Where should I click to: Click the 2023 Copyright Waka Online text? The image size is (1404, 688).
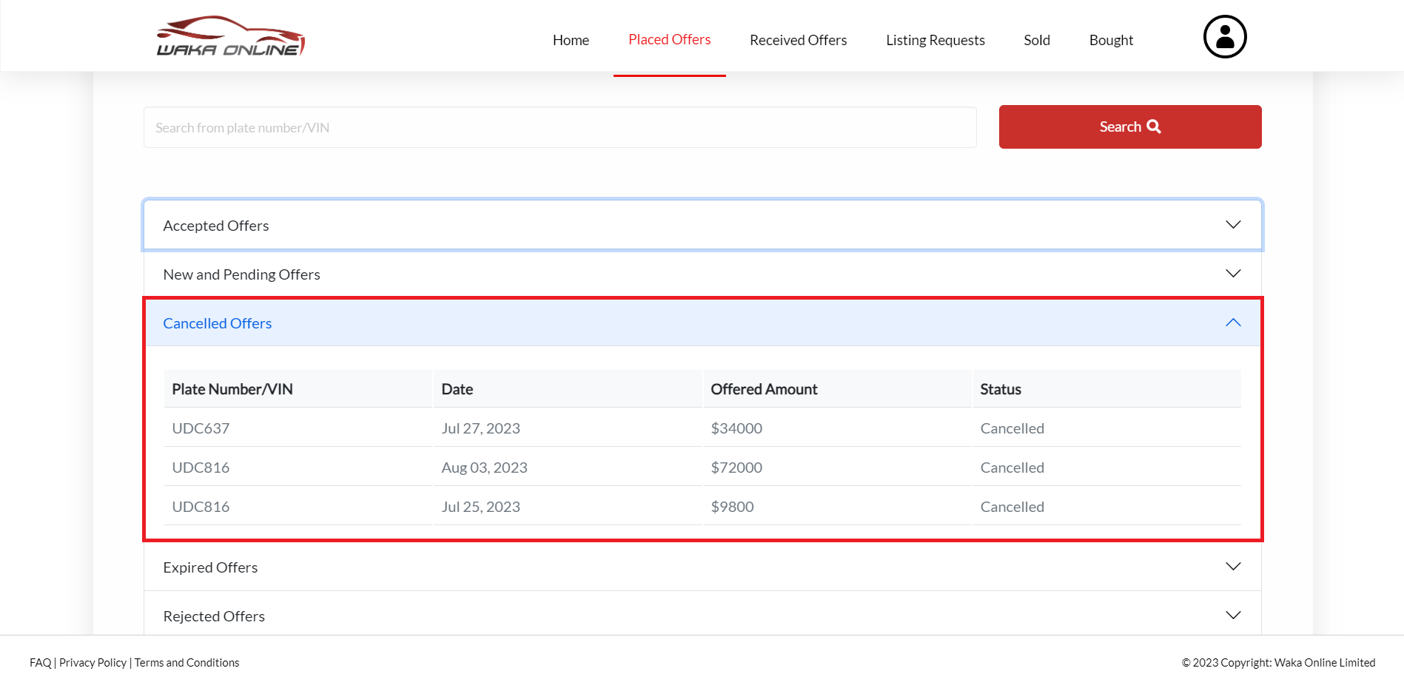(x=1278, y=663)
